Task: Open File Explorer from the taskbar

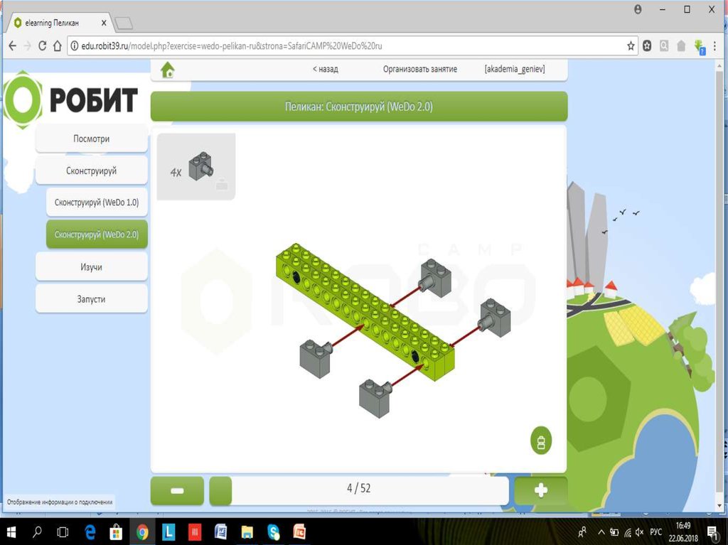Action: tap(247, 532)
